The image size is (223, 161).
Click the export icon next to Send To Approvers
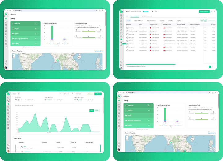coord(211,12)
